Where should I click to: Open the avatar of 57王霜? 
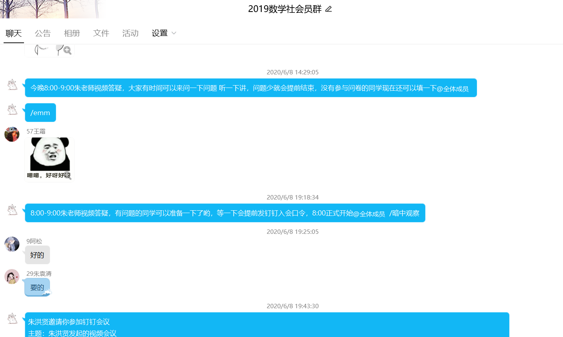12,134
